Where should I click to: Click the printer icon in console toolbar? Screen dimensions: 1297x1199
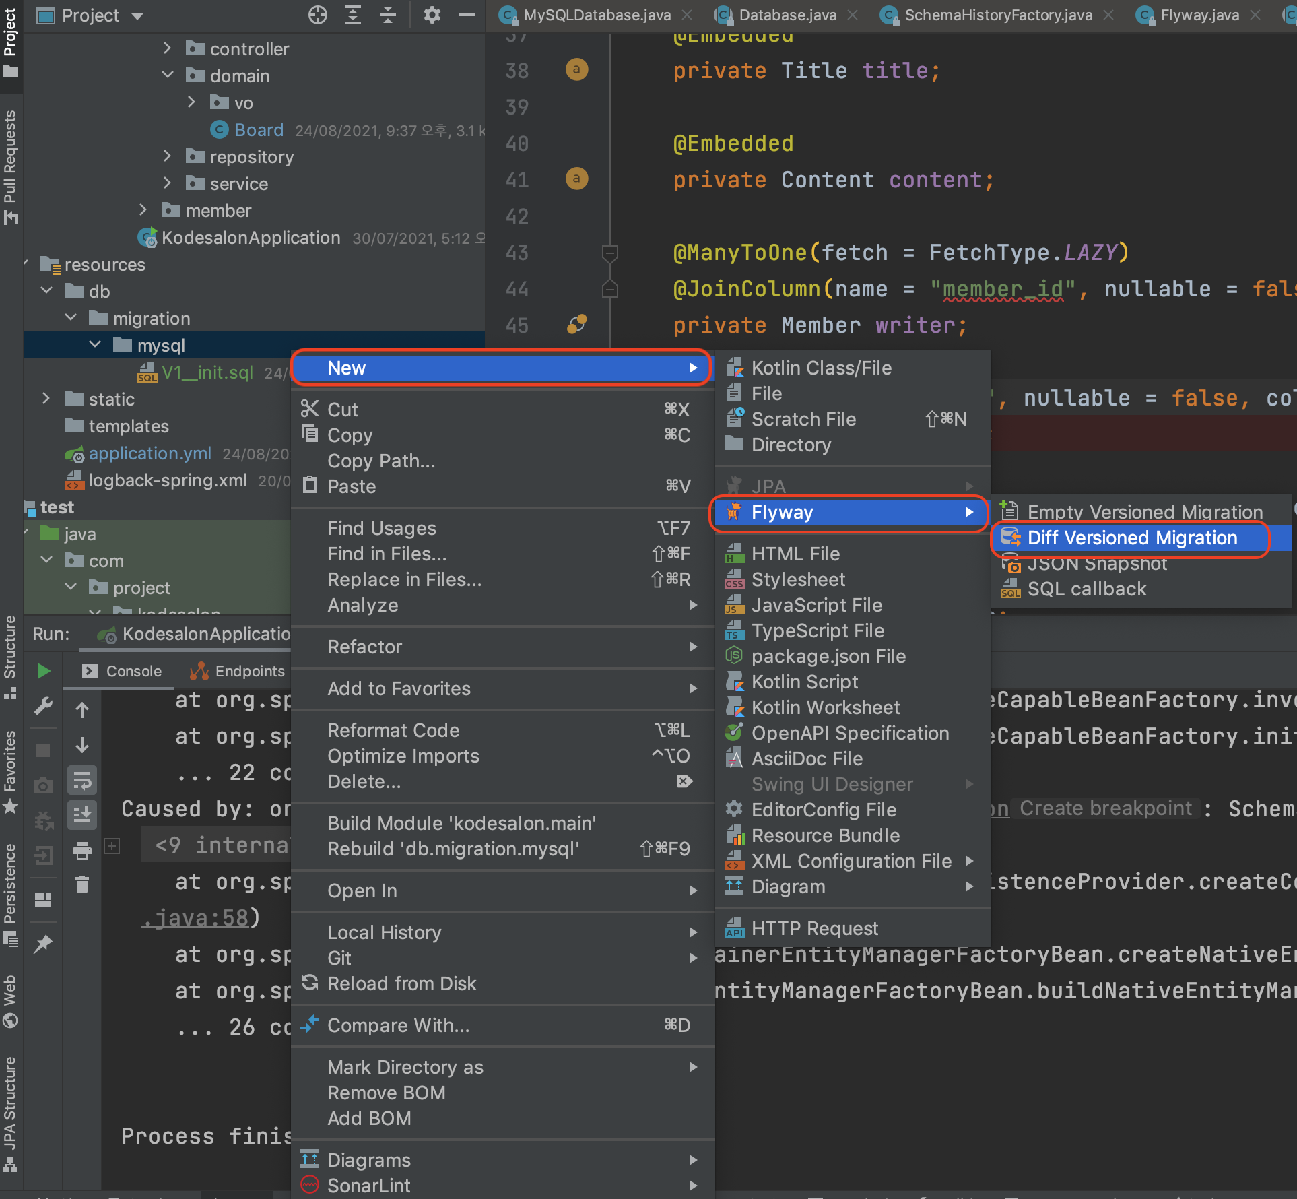(x=82, y=851)
